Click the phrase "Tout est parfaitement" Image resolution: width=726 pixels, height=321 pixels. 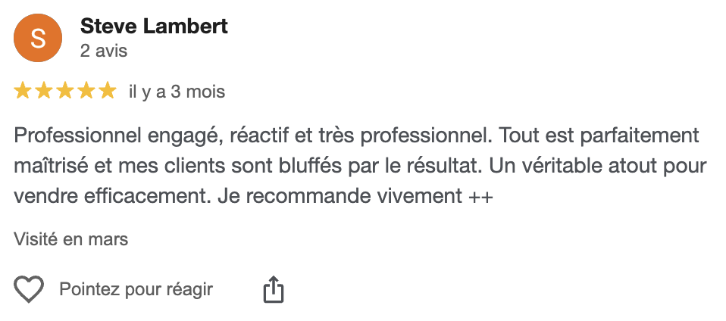599,136
